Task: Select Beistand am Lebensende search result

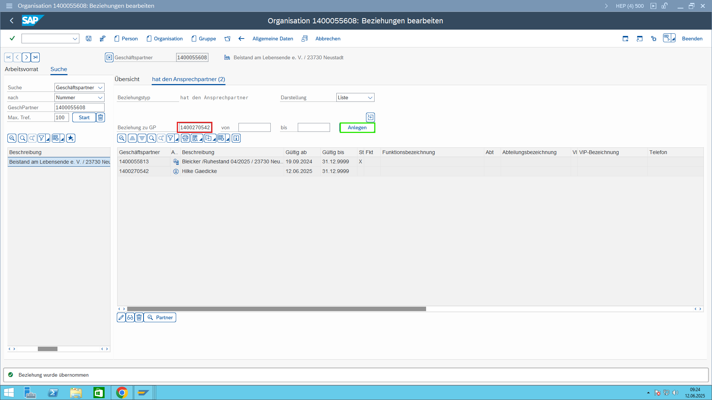Action: click(x=59, y=162)
